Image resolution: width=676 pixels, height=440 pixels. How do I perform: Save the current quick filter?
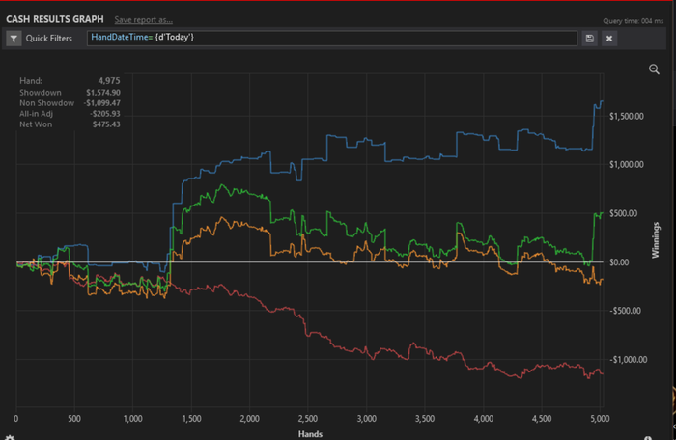pos(589,39)
